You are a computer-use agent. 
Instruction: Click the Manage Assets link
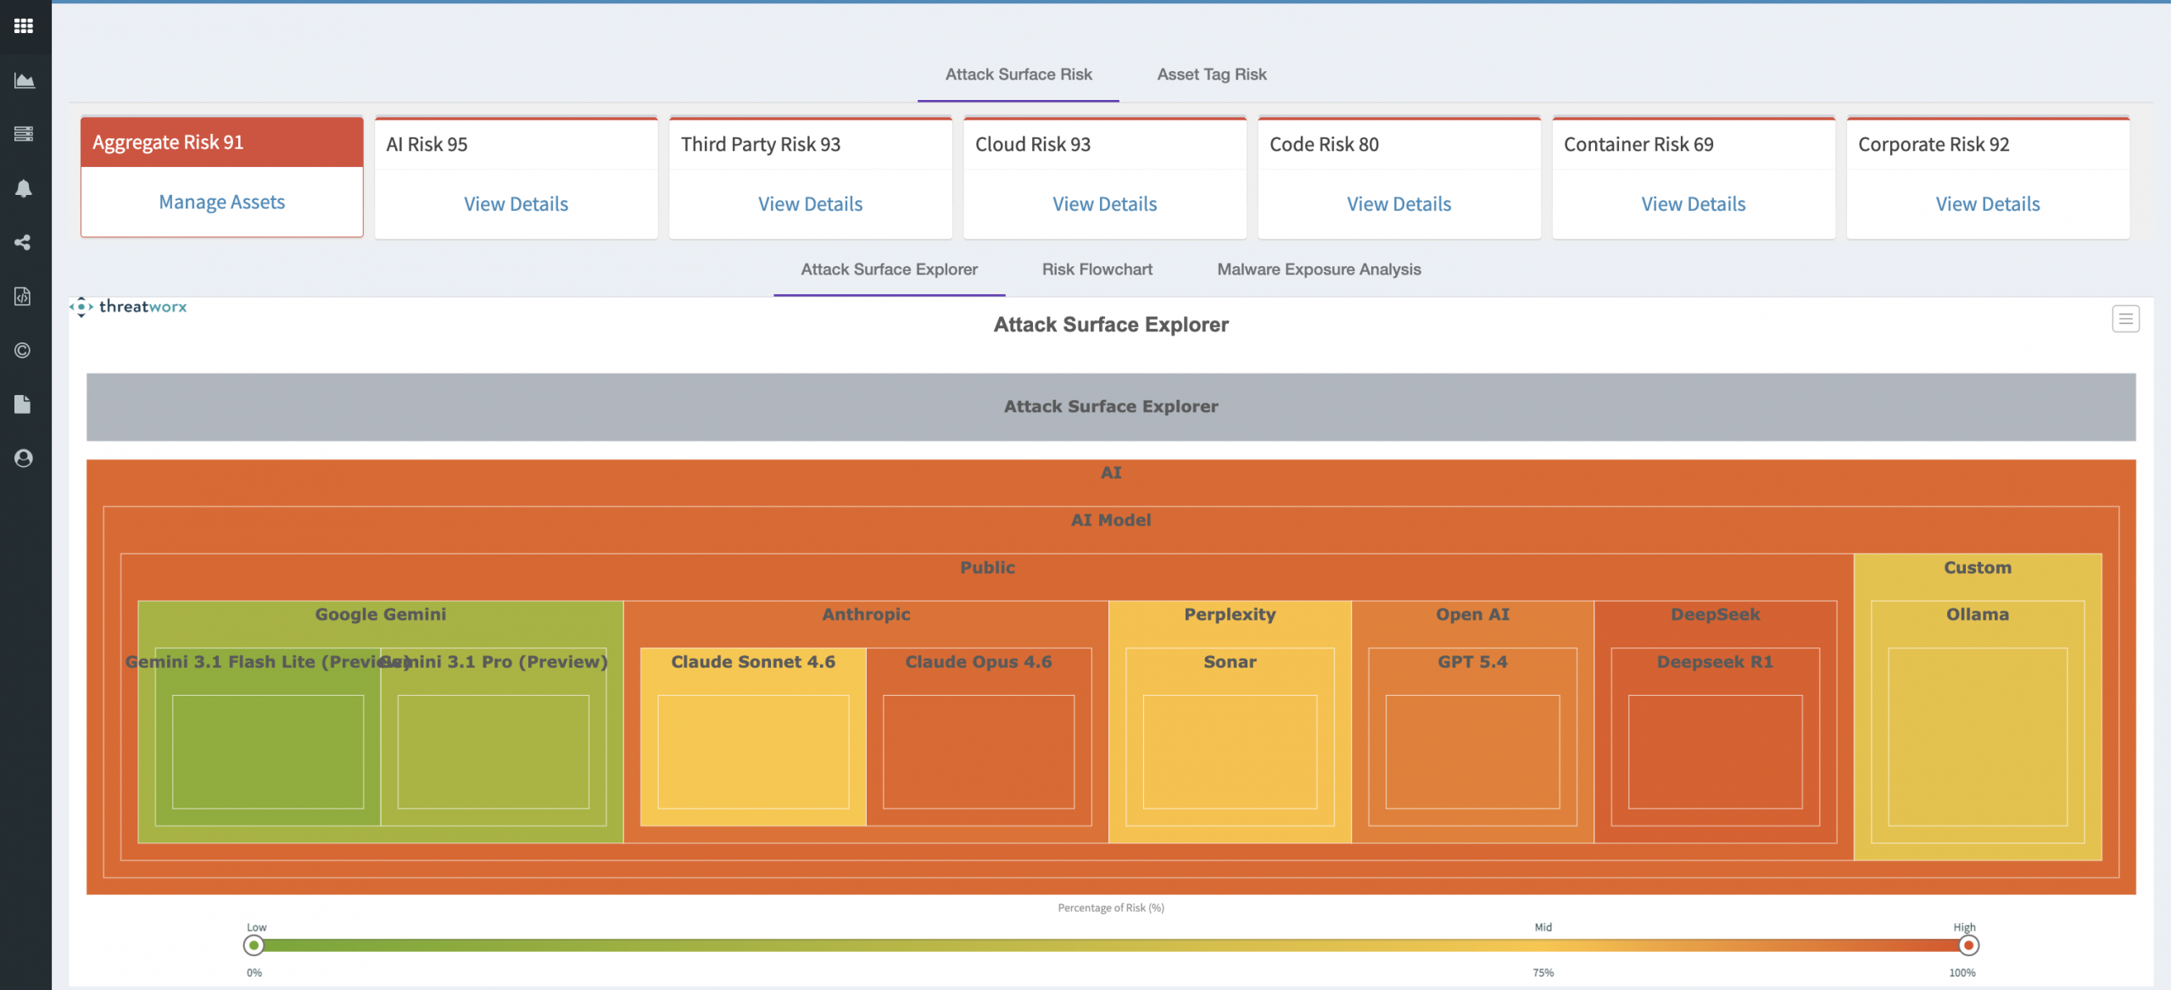(x=221, y=202)
